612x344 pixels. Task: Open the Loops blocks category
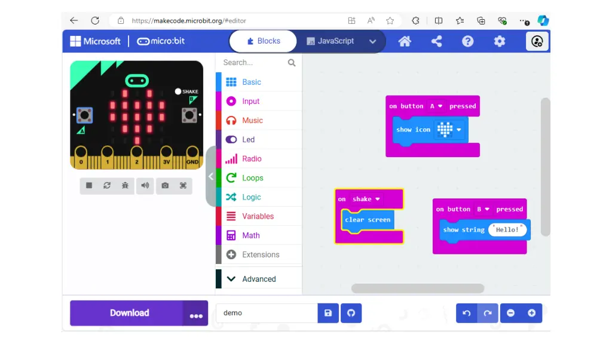click(259, 177)
